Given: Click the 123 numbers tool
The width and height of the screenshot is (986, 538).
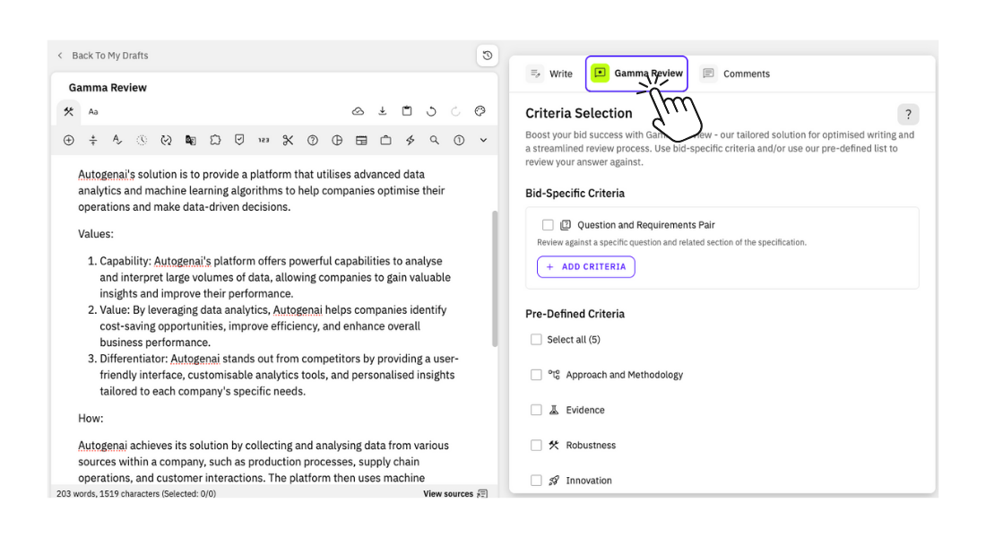Looking at the screenshot, I should pyautogui.click(x=264, y=140).
